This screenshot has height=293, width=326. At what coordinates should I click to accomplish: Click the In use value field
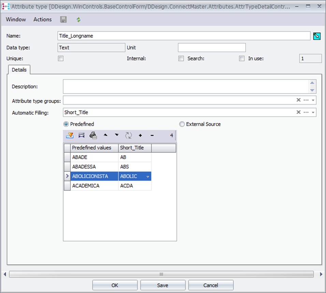pyautogui.click(x=310, y=59)
